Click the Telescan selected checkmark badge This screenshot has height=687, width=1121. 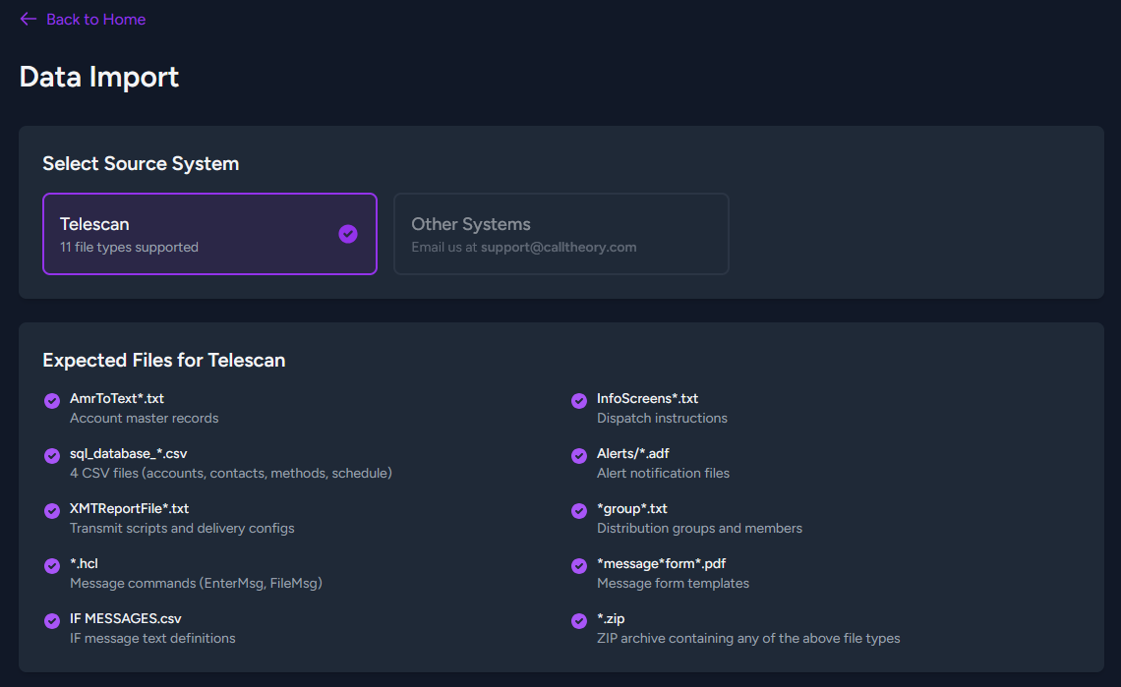[x=348, y=234]
